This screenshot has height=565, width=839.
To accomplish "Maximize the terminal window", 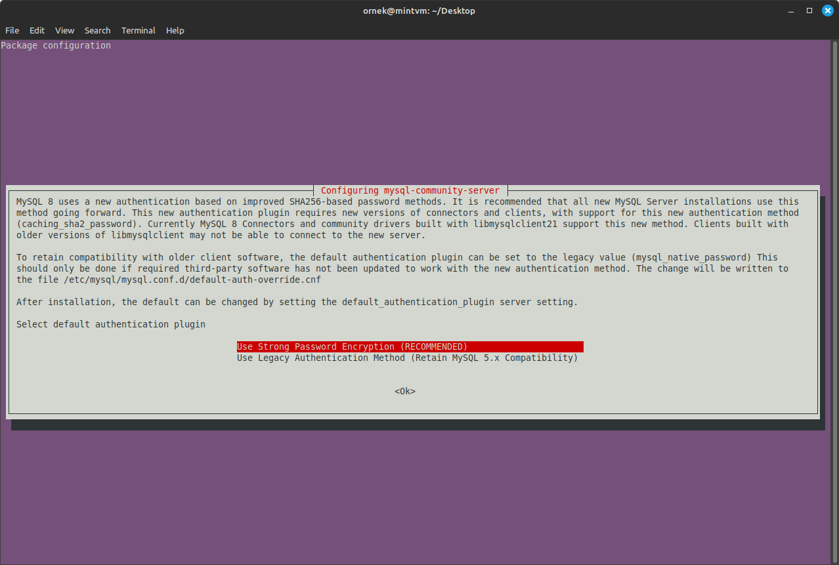I will (x=809, y=10).
